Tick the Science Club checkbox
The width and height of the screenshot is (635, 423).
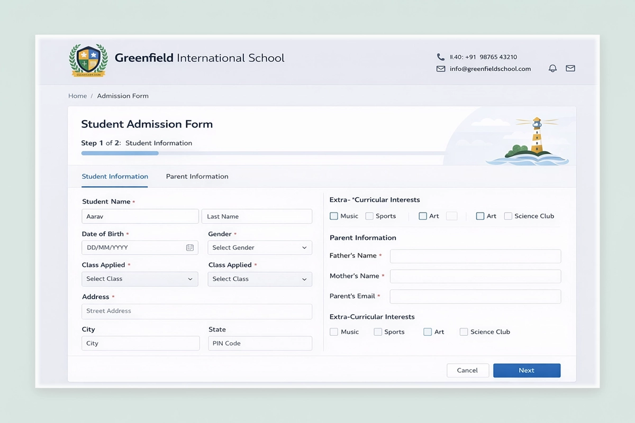click(x=464, y=332)
